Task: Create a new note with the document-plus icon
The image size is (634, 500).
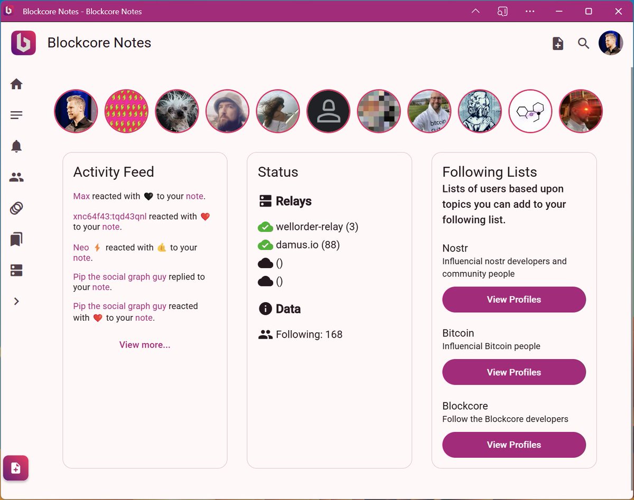Action: point(558,43)
